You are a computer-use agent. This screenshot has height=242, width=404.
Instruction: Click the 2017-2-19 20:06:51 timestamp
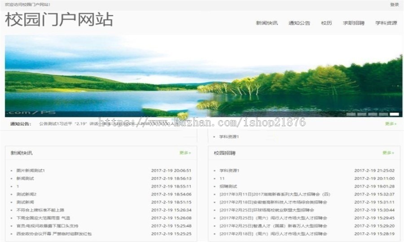tap(171, 170)
